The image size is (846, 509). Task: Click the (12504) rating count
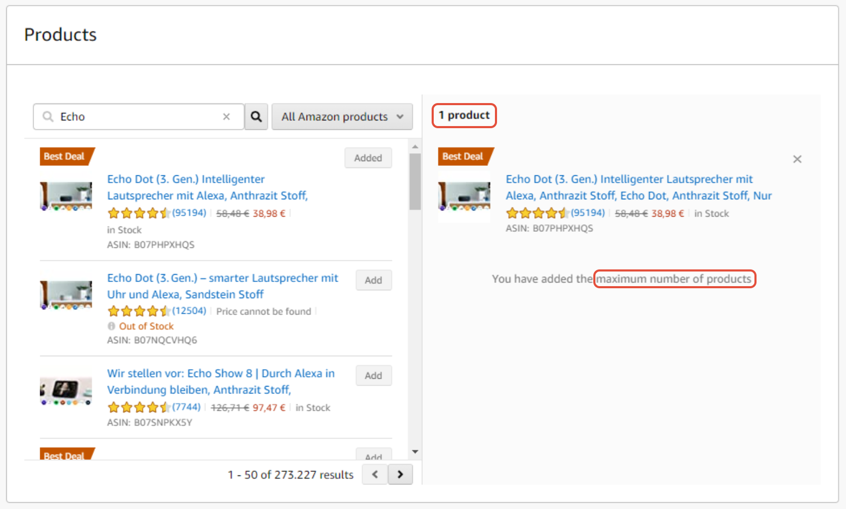[x=189, y=311]
